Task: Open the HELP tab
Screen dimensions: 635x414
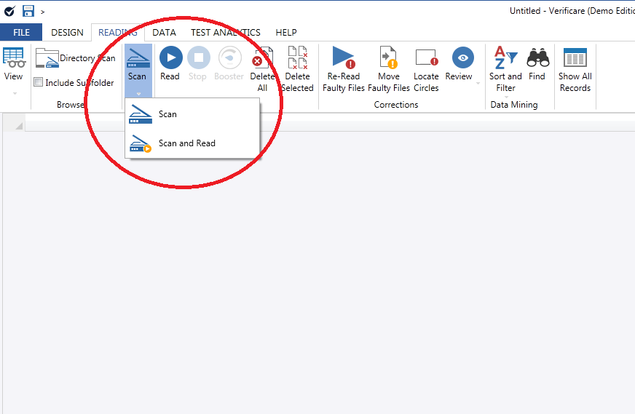Action: pos(286,32)
